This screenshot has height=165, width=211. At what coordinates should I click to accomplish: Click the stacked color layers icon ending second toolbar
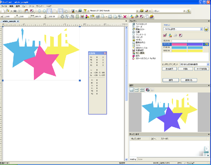pyautogui.click(x=152, y=17)
